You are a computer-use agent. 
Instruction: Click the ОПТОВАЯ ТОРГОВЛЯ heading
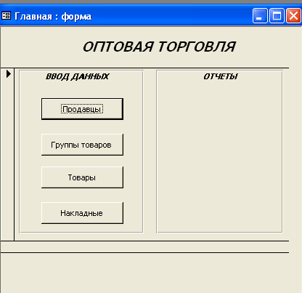coord(159,47)
